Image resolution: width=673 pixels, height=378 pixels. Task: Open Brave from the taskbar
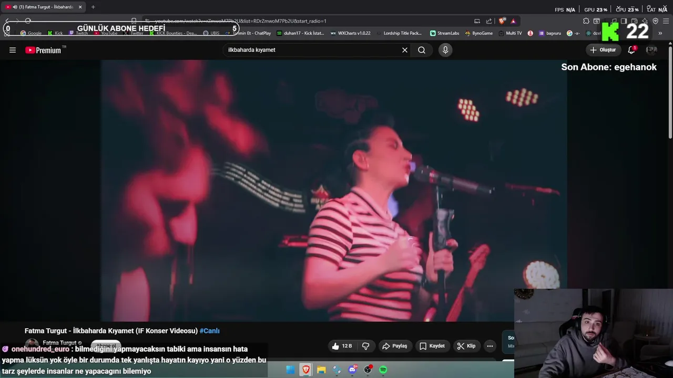(305, 370)
